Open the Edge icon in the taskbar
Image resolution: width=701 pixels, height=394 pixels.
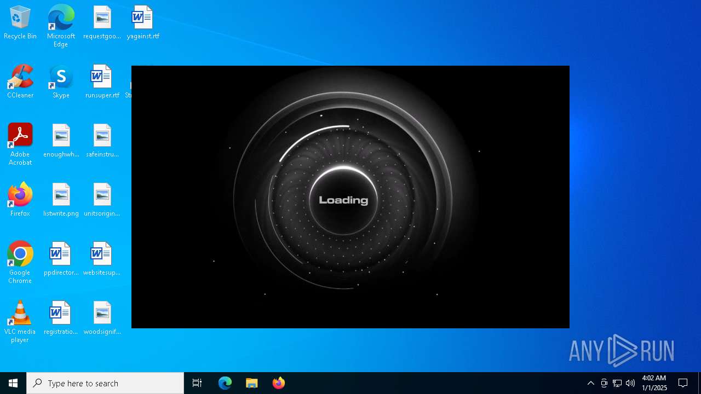(225, 383)
